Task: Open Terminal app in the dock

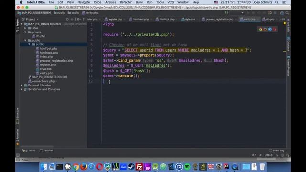Action: click(x=59, y=167)
